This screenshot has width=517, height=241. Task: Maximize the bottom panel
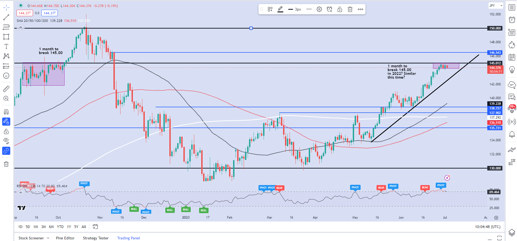point(499,238)
